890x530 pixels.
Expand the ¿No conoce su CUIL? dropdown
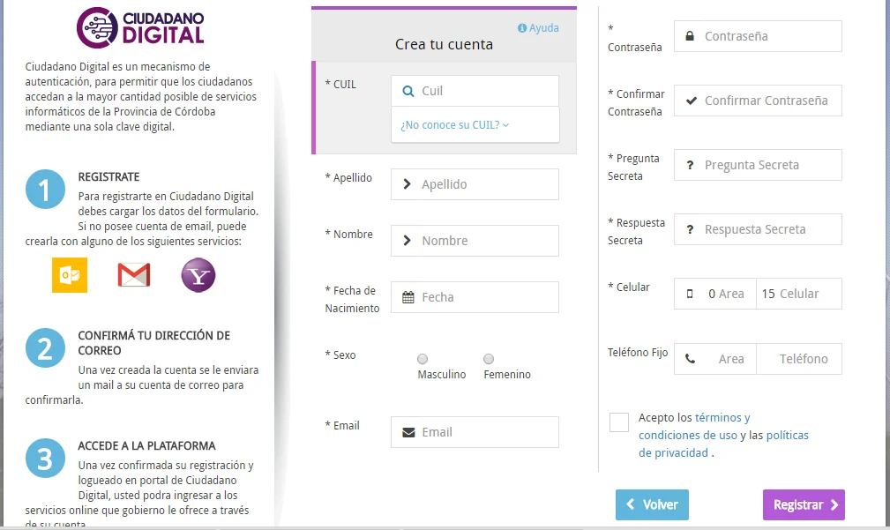point(454,125)
